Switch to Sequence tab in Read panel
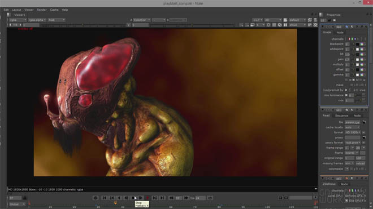Screen dimensions: 373x209 tap(341, 115)
